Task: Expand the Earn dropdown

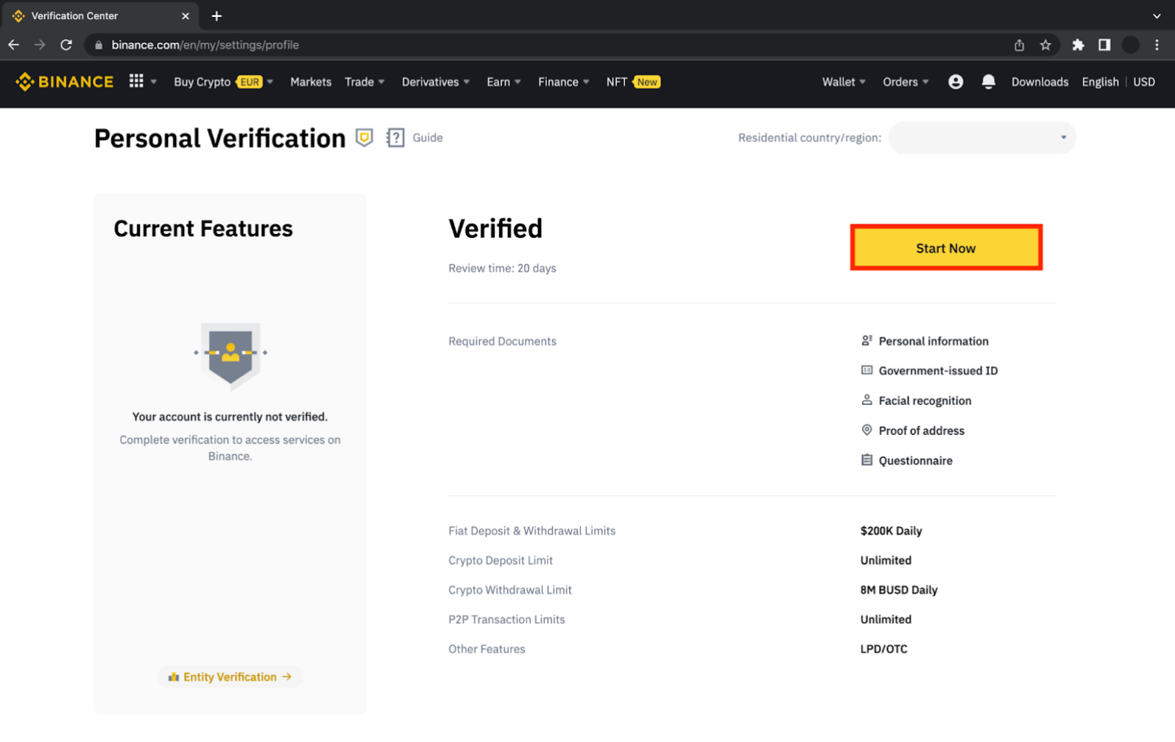Action: [x=504, y=82]
